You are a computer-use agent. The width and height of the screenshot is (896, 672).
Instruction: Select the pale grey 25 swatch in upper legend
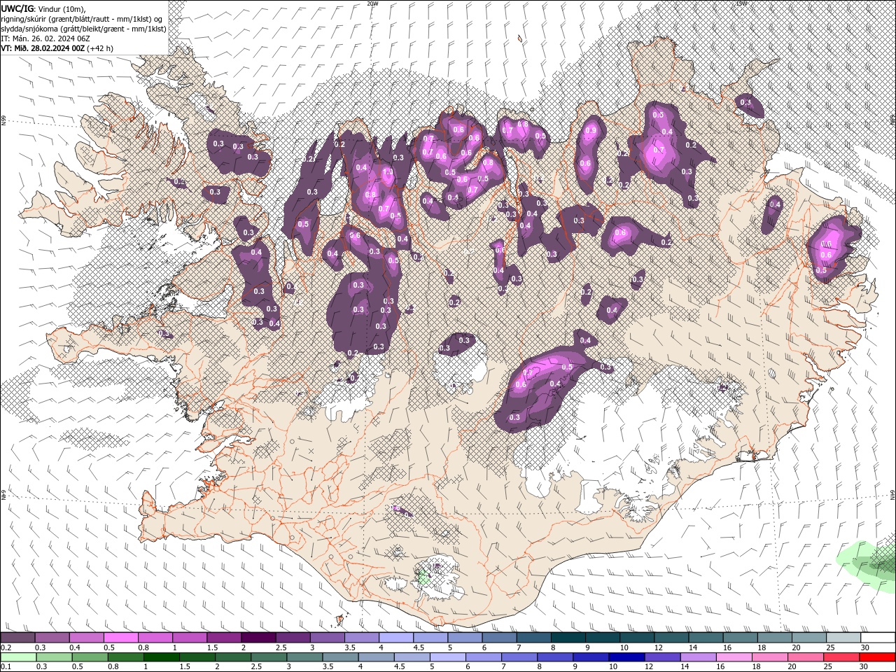click(x=843, y=638)
